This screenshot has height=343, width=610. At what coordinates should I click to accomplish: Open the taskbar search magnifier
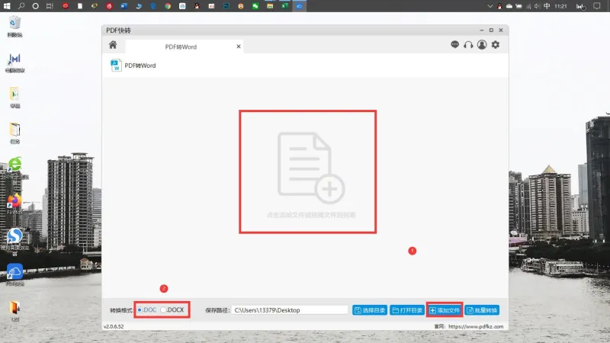[x=21, y=6]
